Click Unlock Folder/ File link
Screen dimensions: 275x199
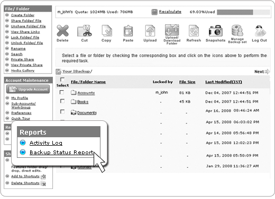tap(27, 43)
